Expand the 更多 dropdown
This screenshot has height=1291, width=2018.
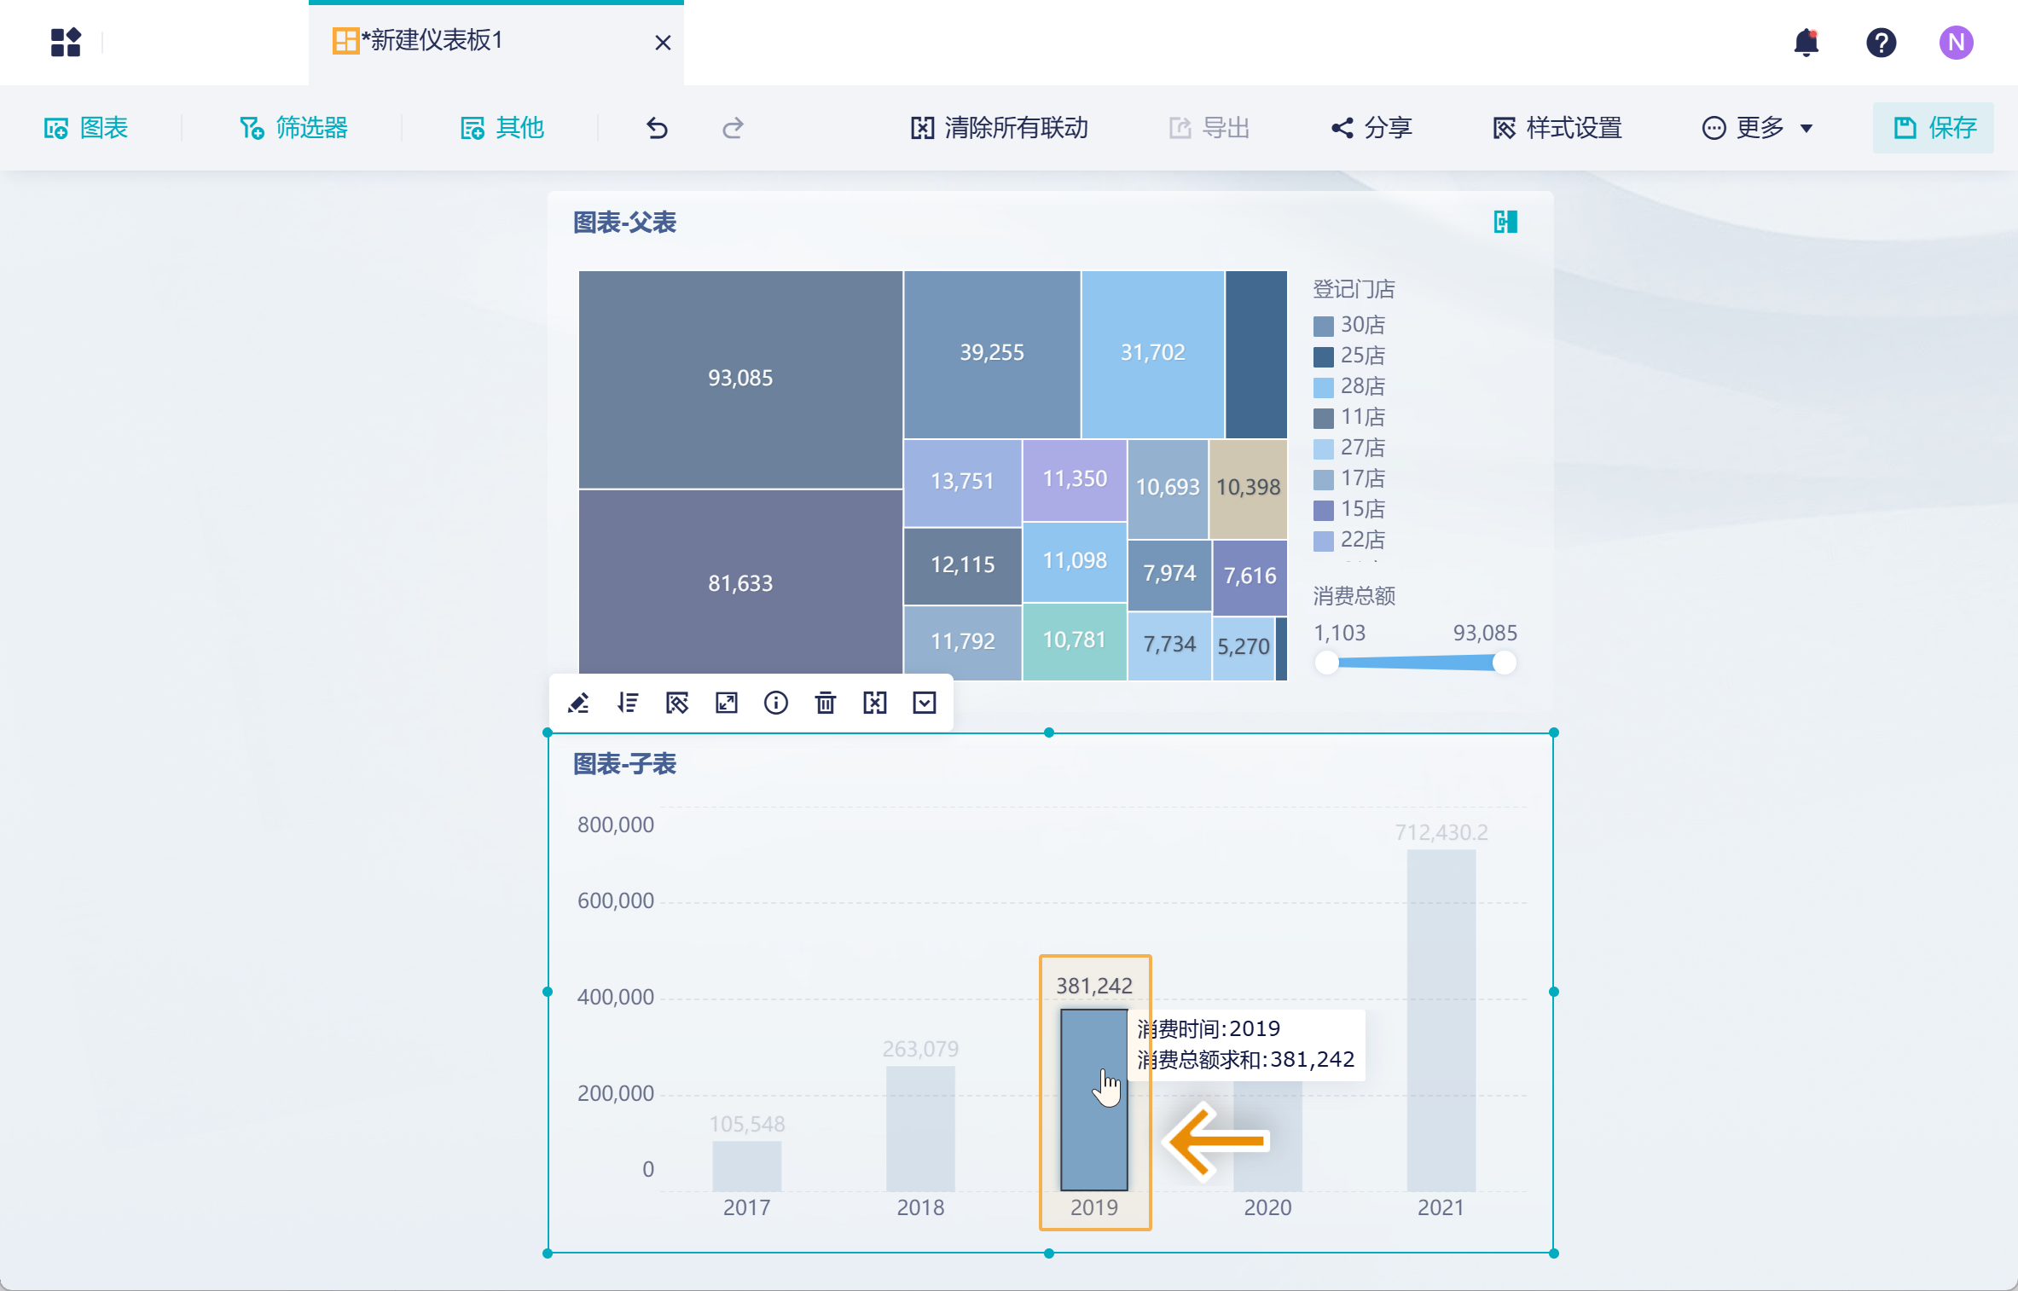pyautogui.click(x=1757, y=128)
